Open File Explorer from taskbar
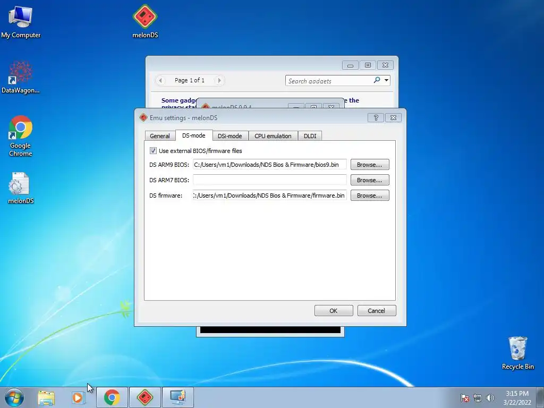The image size is (544, 408). (46, 397)
